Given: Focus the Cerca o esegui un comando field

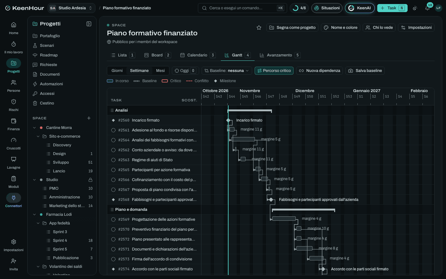Looking at the screenshot, I should pos(243,8).
